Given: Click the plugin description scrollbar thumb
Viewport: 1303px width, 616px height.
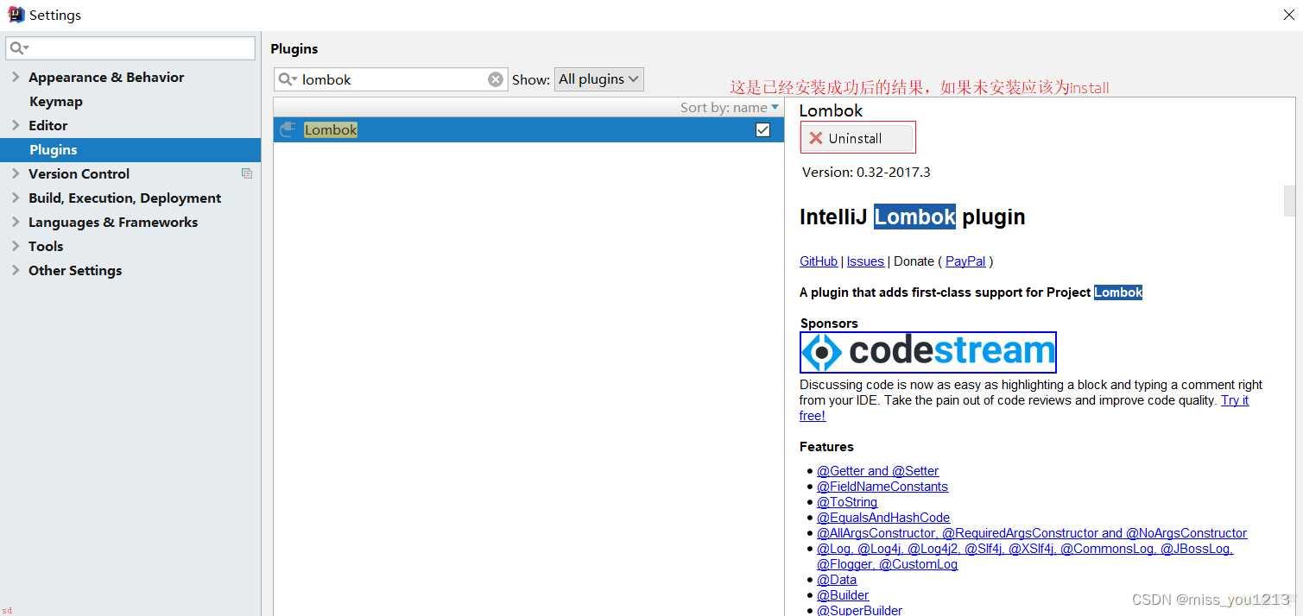Looking at the screenshot, I should pyautogui.click(x=1290, y=200).
